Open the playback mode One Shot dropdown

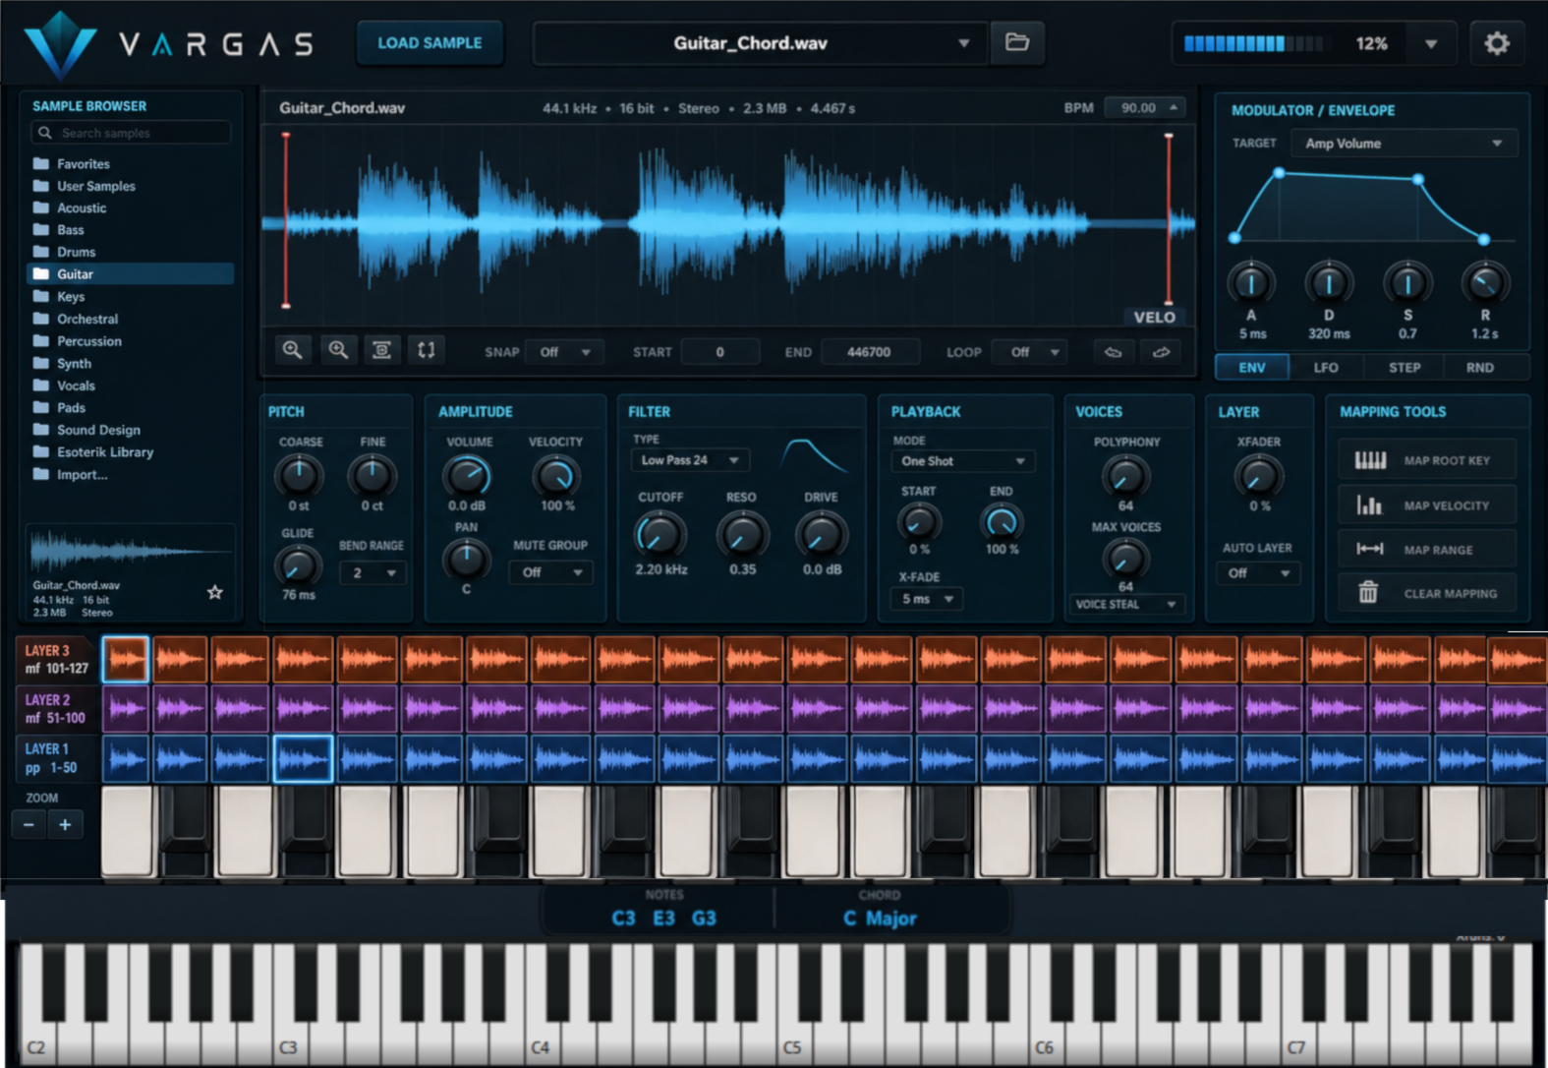click(x=962, y=460)
